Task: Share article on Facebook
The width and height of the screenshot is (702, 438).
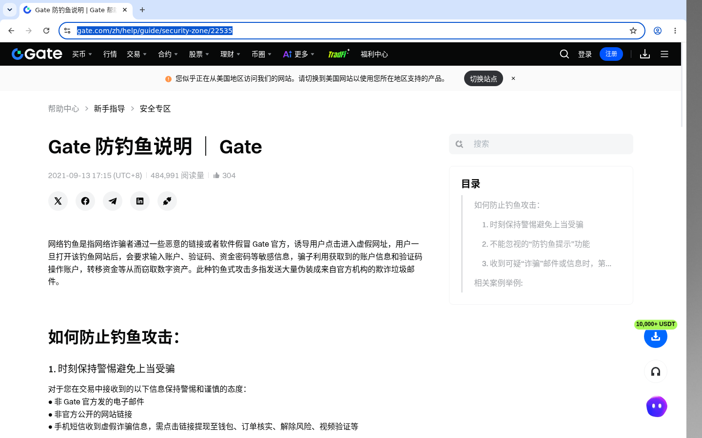Action: point(85,201)
